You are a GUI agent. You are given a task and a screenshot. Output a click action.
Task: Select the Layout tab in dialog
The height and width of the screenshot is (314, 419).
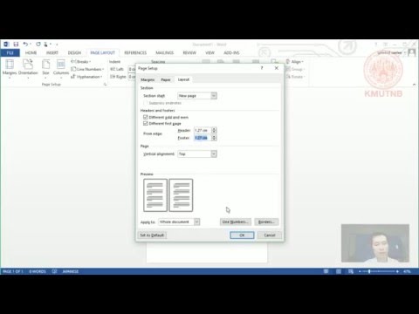coord(183,79)
